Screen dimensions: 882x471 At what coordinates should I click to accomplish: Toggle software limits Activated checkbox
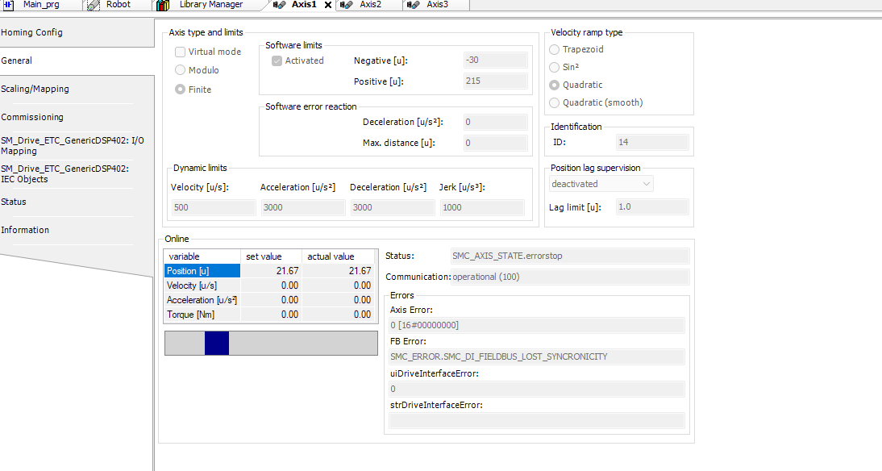pyautogui.click(x=277, y=60)
